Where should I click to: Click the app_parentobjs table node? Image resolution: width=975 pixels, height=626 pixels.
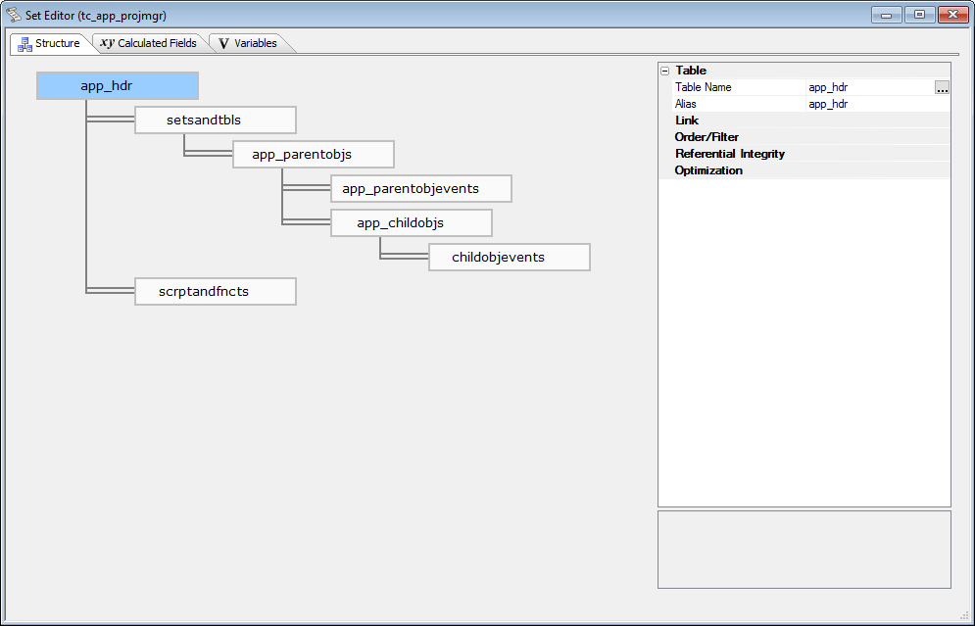click(313, 155)
